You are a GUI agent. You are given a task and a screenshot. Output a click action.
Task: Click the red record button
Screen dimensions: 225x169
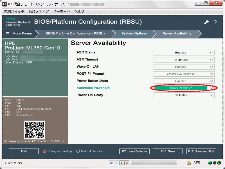pos(127,163)
